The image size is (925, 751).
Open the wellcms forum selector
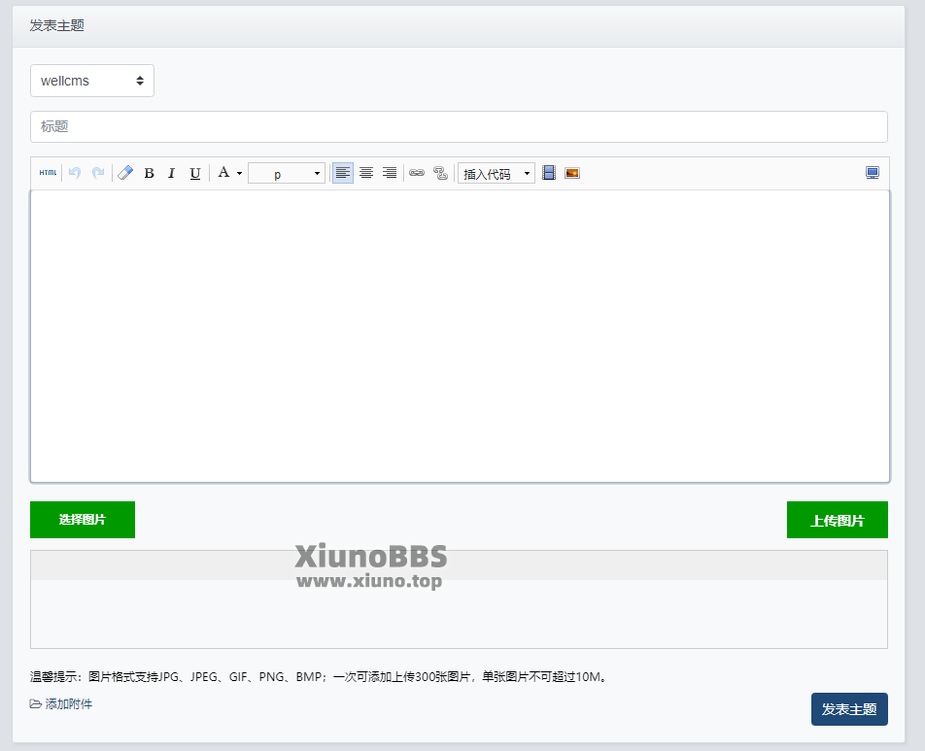(x=92, y=81)
